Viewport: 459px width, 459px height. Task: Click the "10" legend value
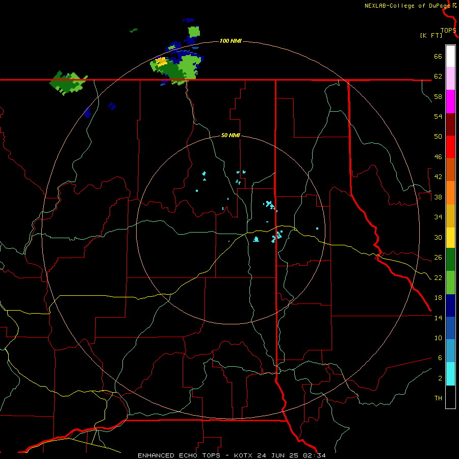click(438, 338)
